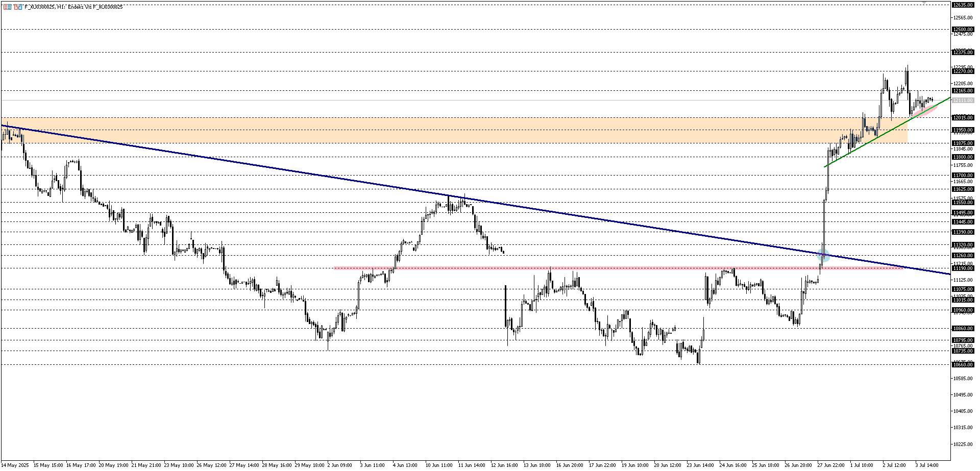Image resolution: width=980 pixels, height=471 pixels.
Task: Click the 27 Jun 22:00 time axis label
Action: point(831,465)
